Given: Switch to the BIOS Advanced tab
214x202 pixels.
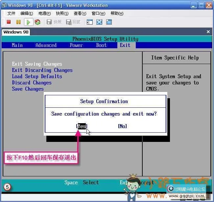Looking at the screenshot, I should (46, 45).
